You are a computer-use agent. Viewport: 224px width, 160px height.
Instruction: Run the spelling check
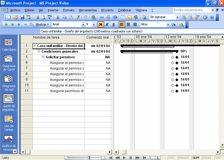coord(50,17)
